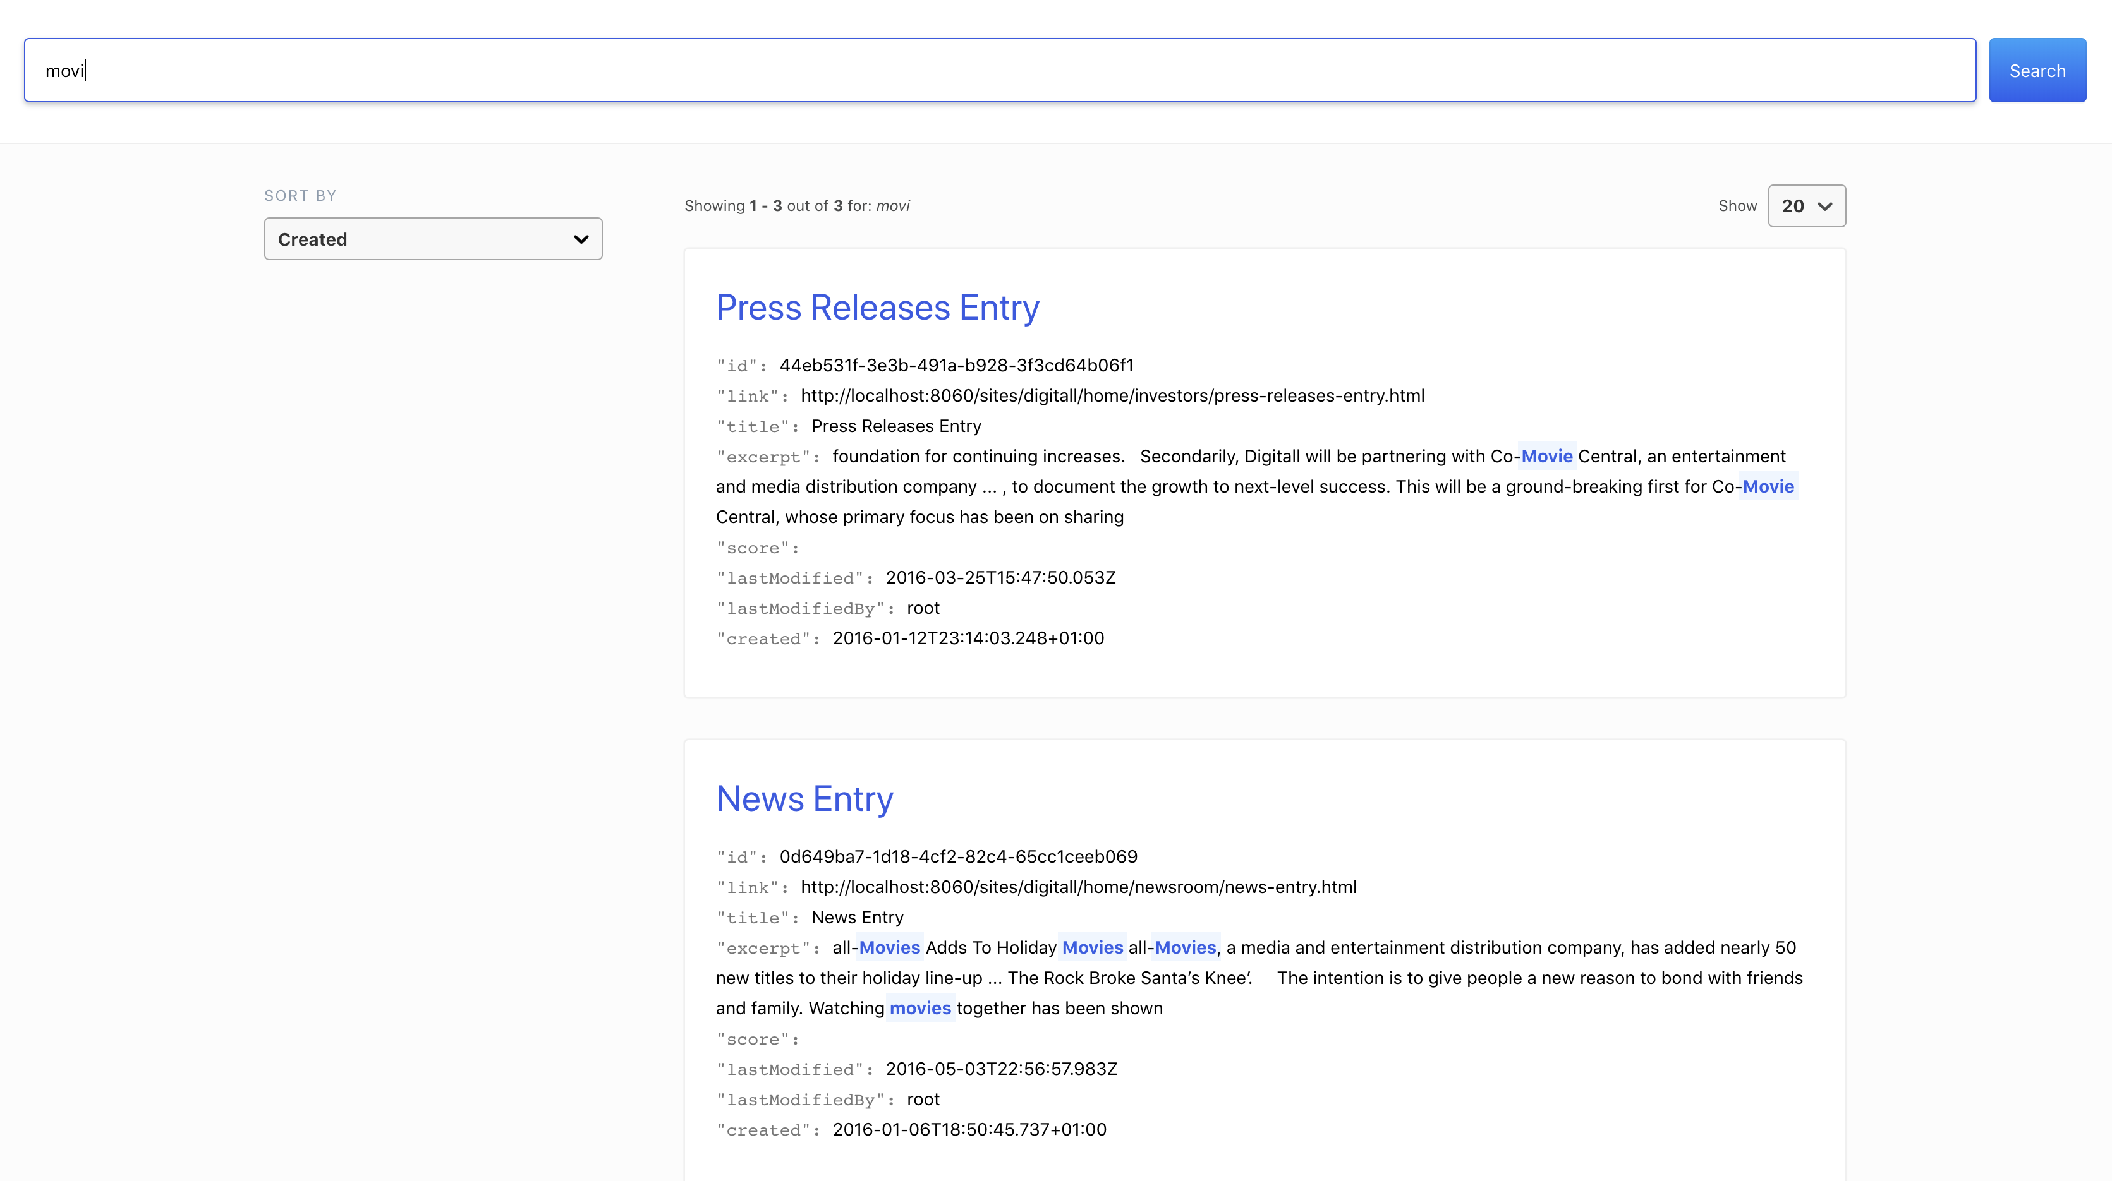Click the press-releases-entry.html link URL
This screenshot has height=1181, width=2112.
coord(1112,396)
